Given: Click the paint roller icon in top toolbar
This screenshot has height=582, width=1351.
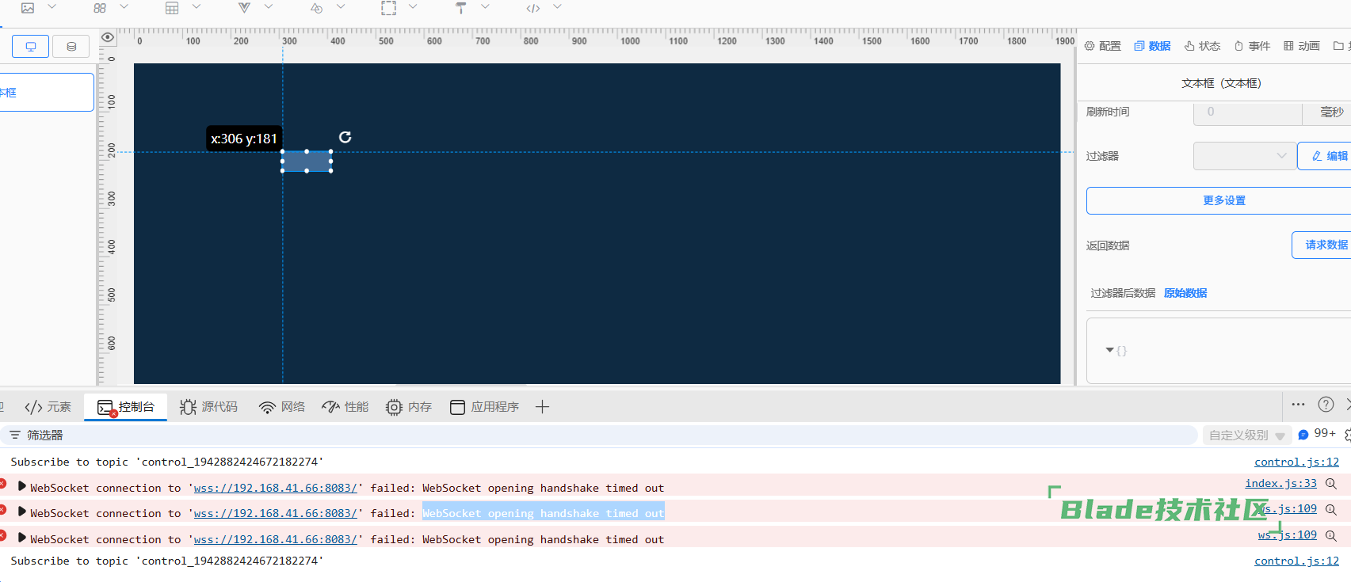Looking at the screenshot, I should tap(460, 8).
